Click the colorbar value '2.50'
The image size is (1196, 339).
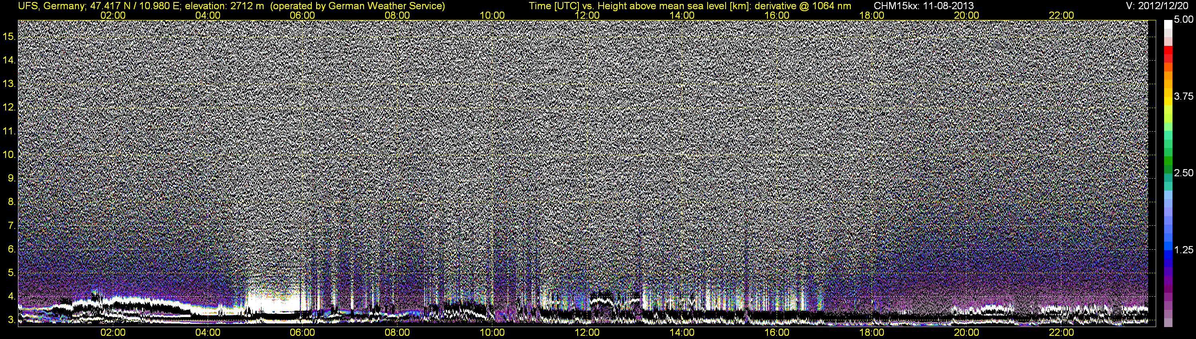[x=1184, y=173]
